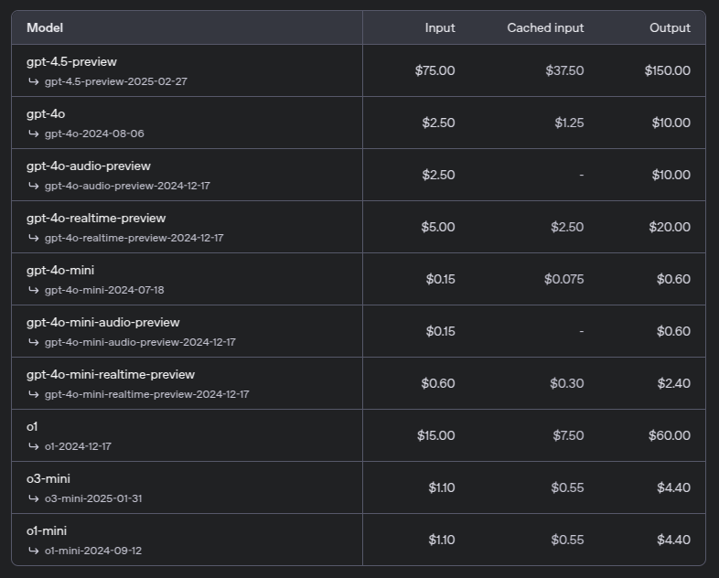Click the $60.00 output price
719x578 pixels.
669,436
